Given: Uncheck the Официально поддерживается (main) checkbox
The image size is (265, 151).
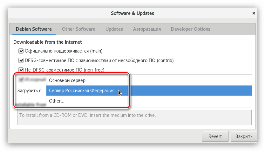Looking at the screenshot, I should coord(21,51).
